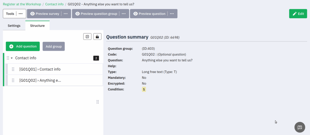The height and width of the screenshot is (135, 310).
Task: Click the lock icon above the question list
Action: click(x=97, y=37)
